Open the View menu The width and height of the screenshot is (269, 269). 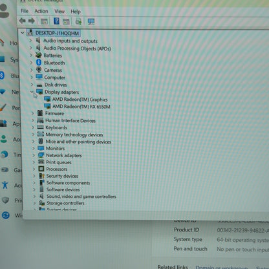coord(59,12)
